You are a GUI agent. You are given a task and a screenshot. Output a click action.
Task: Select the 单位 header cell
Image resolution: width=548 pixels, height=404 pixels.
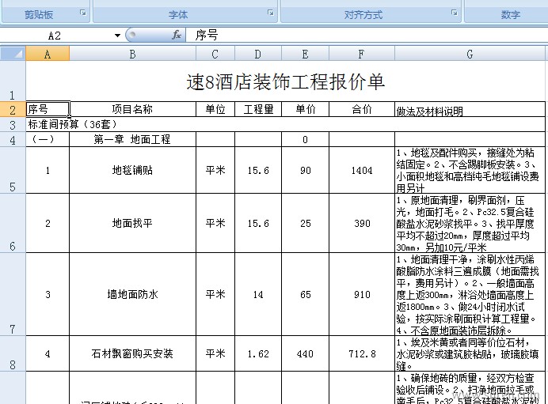pyautogui.click(x=215, y=109)
